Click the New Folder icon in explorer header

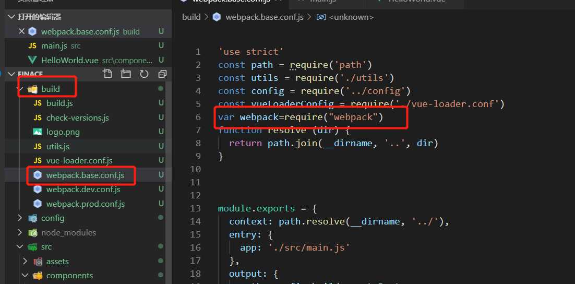[x=126, y=74]
